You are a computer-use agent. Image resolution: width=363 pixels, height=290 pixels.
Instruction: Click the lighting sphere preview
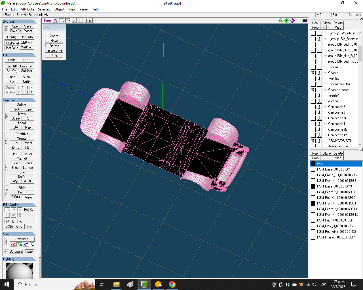coord(19,271)
